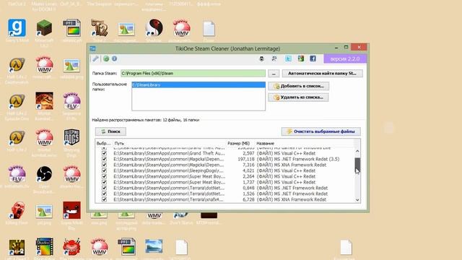Image resolution: width=462 pixels, height=260 pixels.
Task: Click the Выбр... column header
Action: click(x=104, y=143)
